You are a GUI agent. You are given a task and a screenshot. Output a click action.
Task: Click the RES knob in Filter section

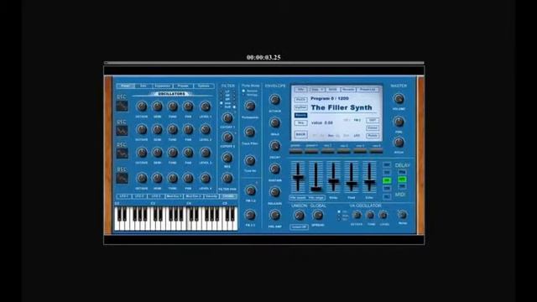coord(227,158)
